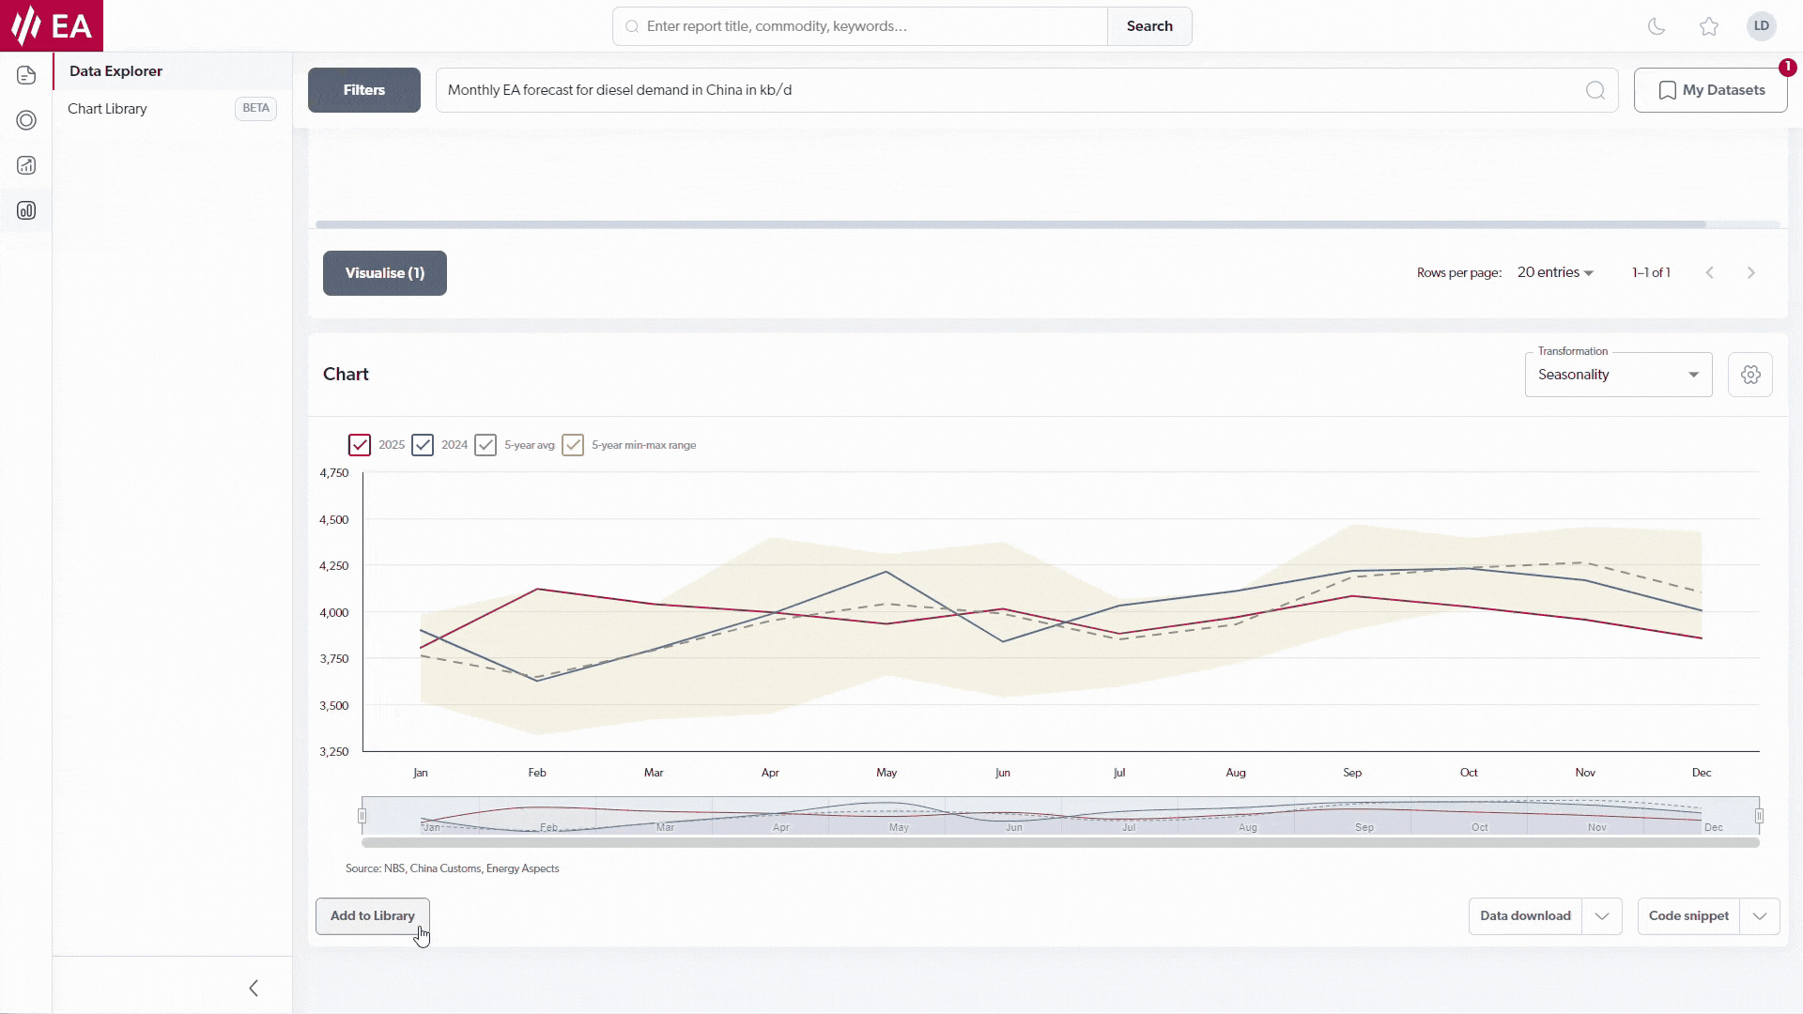Open rows per page 20 entries dropdown
1803x1014 pixels.
(x=1556, y=272)
